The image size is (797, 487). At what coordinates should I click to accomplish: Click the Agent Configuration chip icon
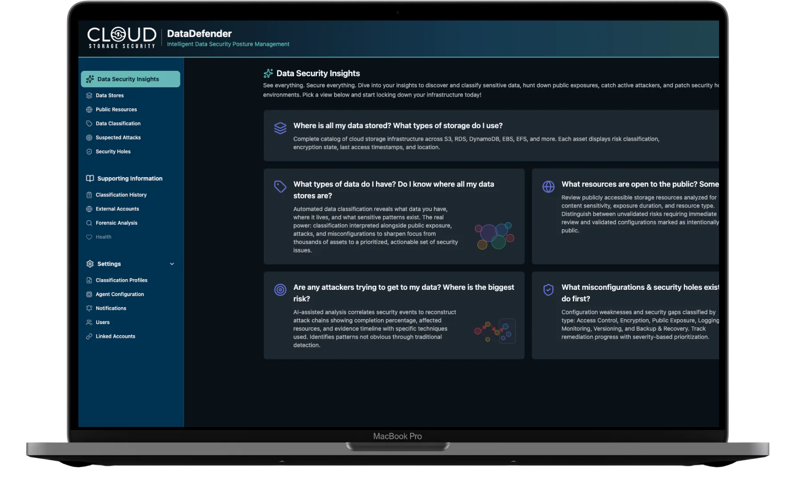(89, 294)
